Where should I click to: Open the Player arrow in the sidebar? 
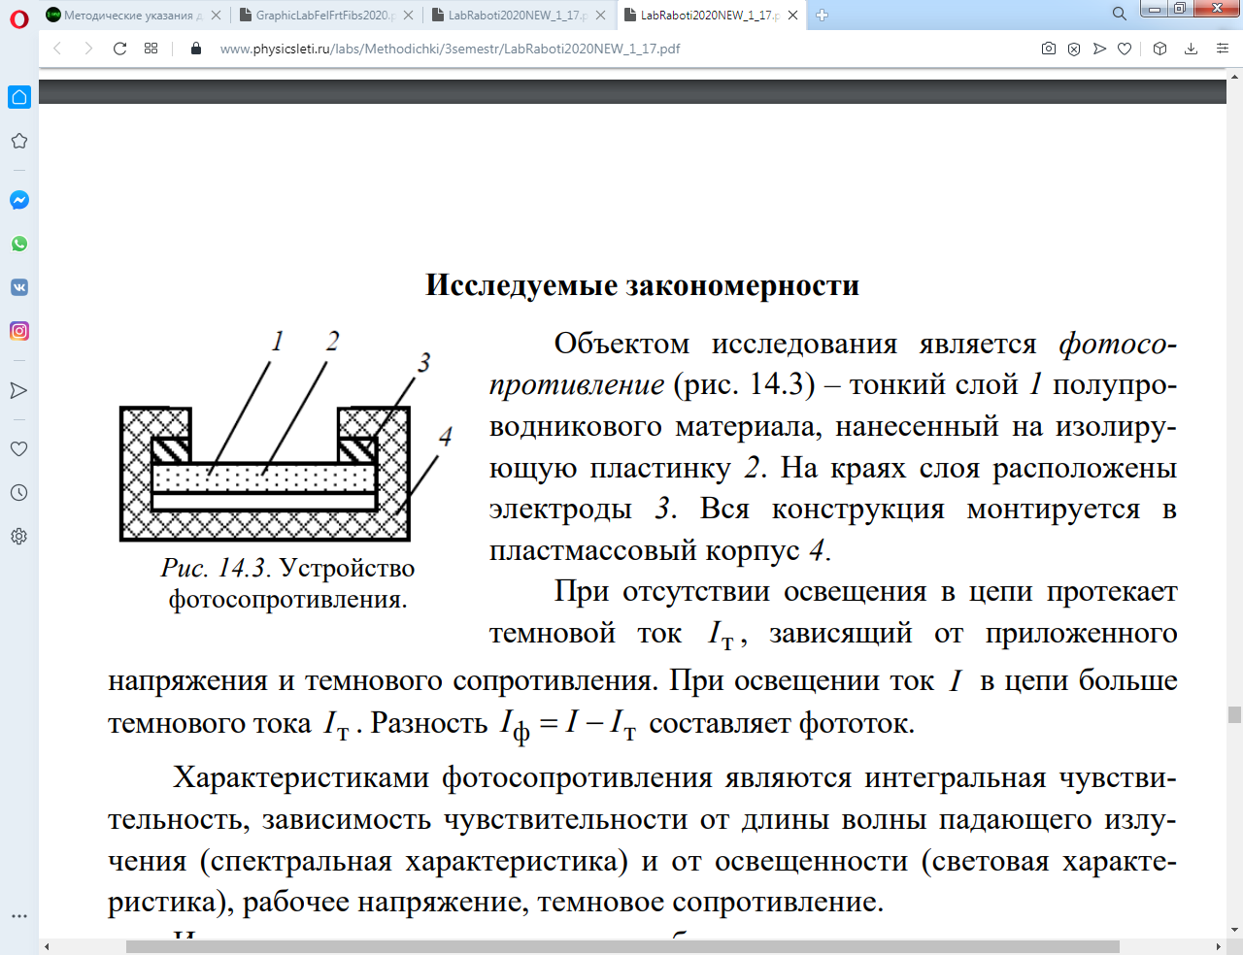click(18, 390)
